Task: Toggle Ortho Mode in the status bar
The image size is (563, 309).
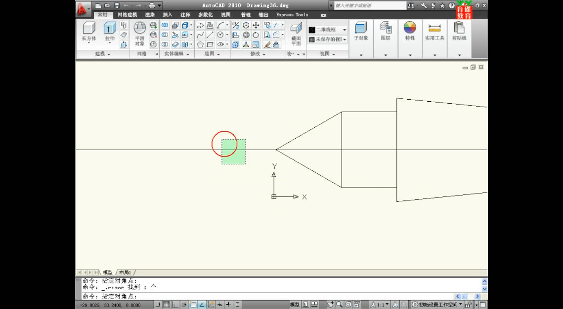Action: tap(175, 305)
